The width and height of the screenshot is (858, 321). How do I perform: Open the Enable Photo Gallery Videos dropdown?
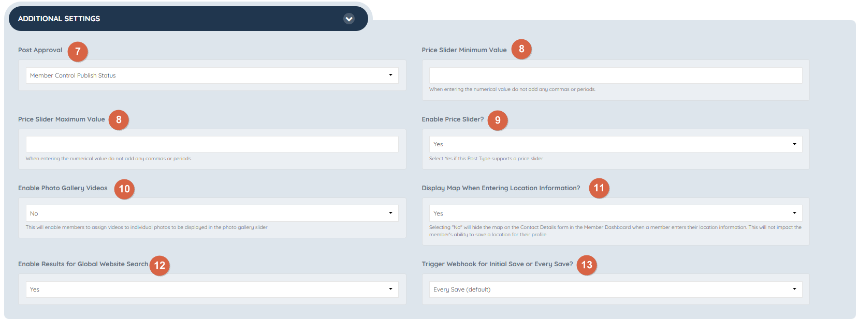point(212,213)
